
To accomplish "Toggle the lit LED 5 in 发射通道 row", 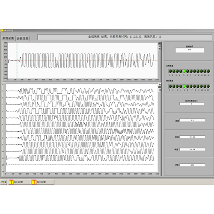I will [184, 71].
